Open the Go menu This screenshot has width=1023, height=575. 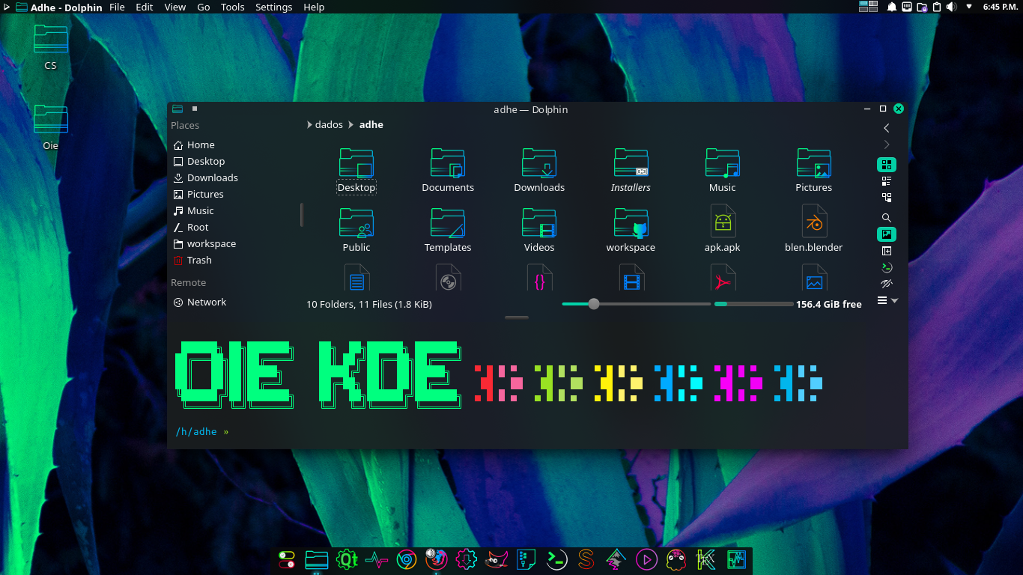tap(204, 7)
